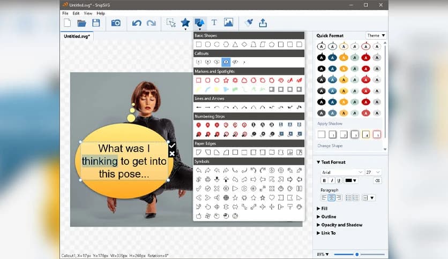Viewport: 448px width, 259px height.
Task: Open the vertical text alignment dropdown
Action: point(368,197)
